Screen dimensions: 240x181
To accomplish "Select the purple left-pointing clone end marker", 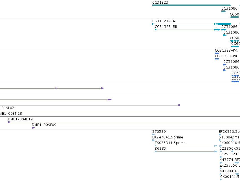I will pyautogui.click(x=179, y=105).
